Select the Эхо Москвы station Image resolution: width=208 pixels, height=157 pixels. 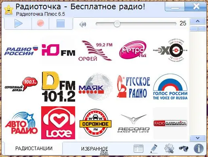170,50
